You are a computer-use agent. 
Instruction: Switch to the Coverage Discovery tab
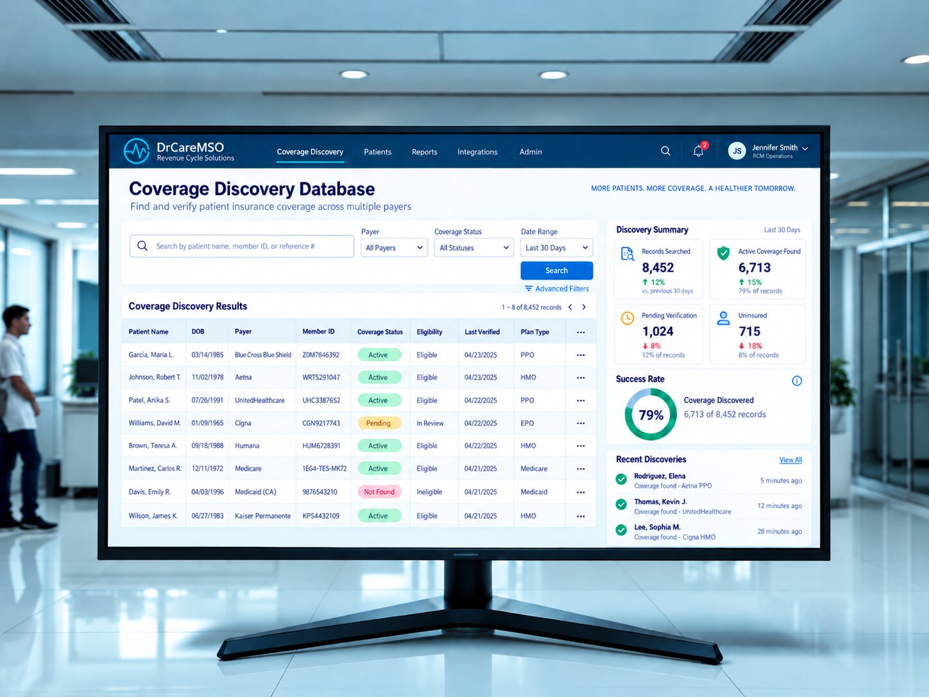310,152
